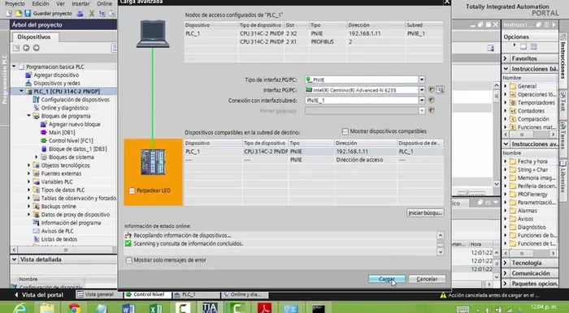
Task: Select the Backups online tree item
Action: 59,206
